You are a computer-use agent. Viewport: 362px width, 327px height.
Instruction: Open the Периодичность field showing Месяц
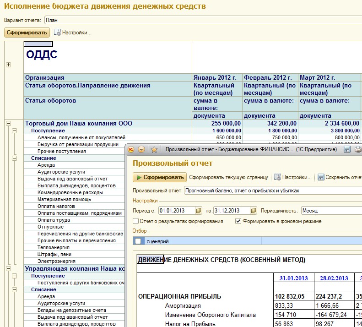click(x=331, y=211)
